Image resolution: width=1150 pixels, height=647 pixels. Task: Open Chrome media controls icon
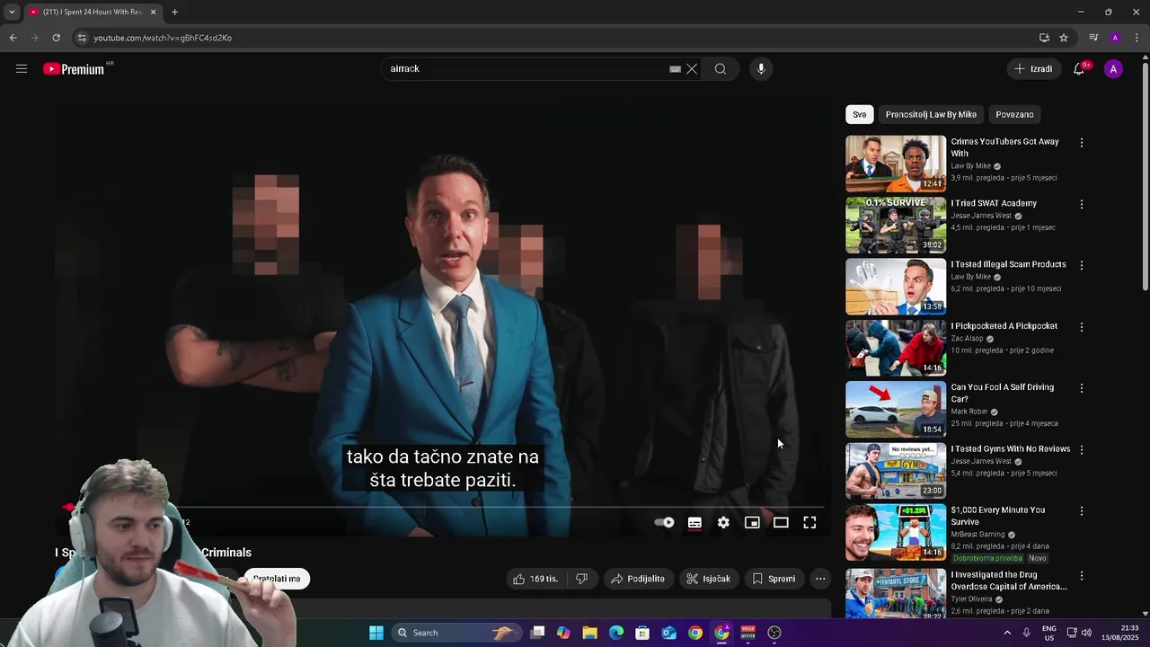point(1093,38)
